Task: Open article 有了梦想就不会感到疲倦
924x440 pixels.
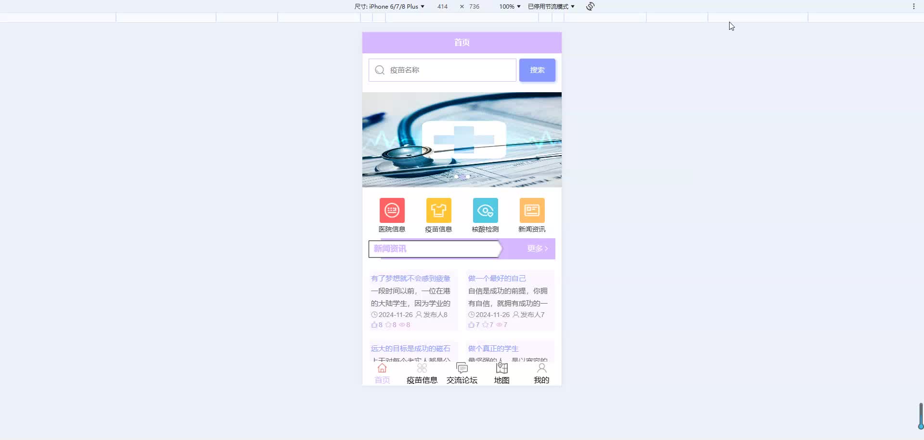Action: (x=411, y=278)
